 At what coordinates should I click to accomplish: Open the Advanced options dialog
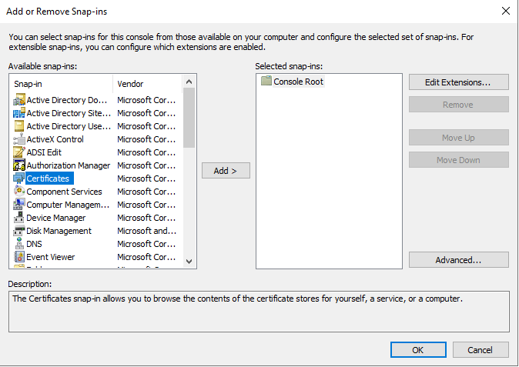(458, 260)
